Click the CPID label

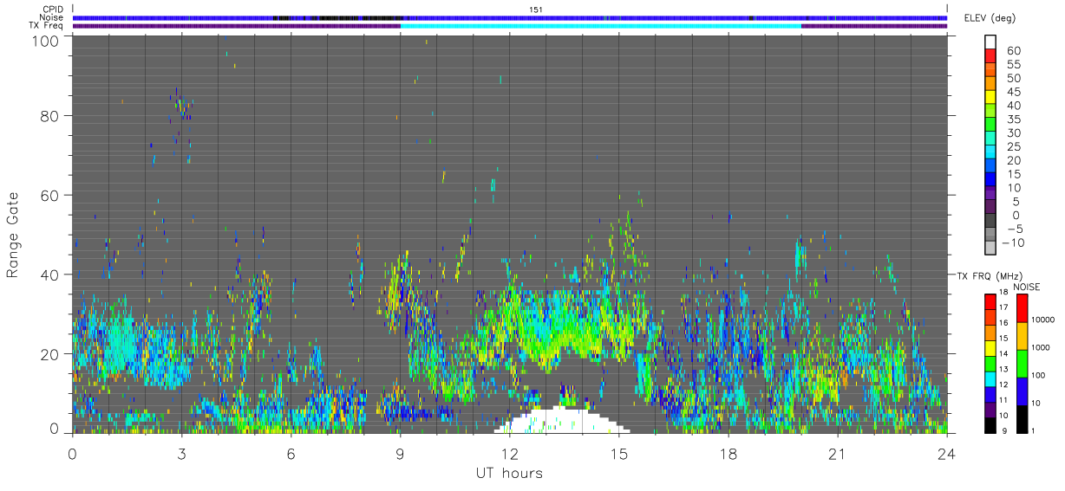[x=54, y=9]
